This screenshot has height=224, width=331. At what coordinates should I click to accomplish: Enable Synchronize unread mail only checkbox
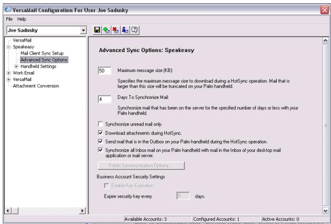click(101, 124)
